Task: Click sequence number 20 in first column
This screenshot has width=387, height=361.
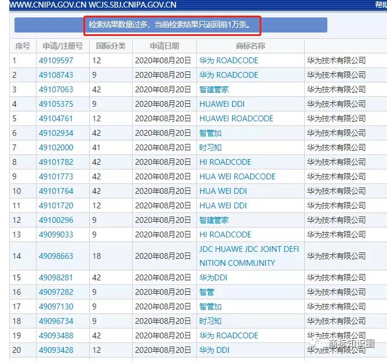Action: point(17,350)
